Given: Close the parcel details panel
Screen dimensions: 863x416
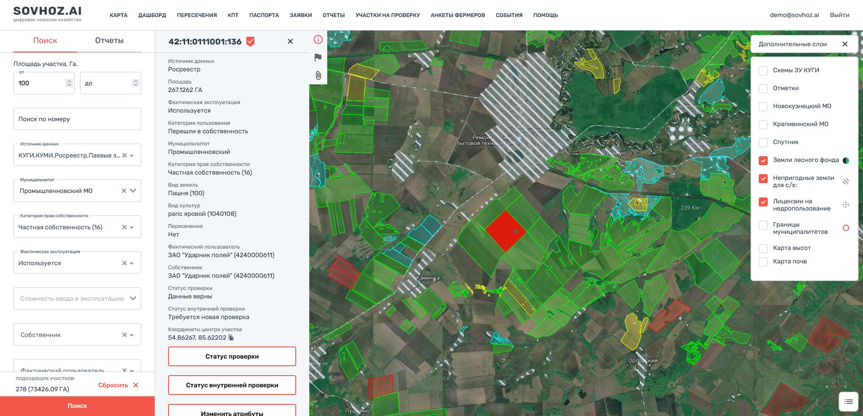Looking at the screenshot, I should [x=290, y=41].
